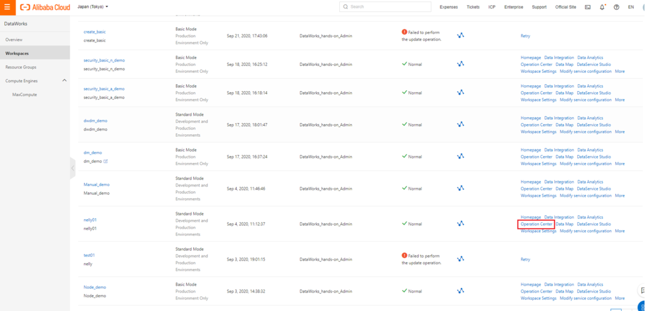The width and height of the screenshot is (648, 311).
Task: Click in the Search field
Action: coord(386,6)
